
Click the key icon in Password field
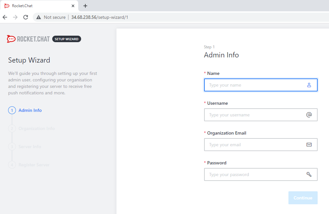309,174
